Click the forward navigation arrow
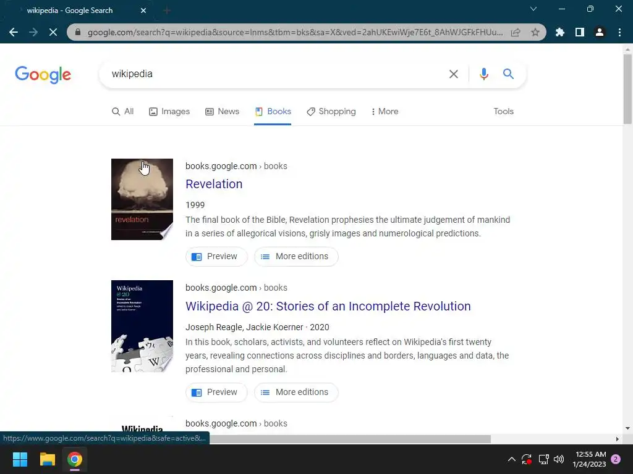 pyautogui.click(x=33, y=32)
